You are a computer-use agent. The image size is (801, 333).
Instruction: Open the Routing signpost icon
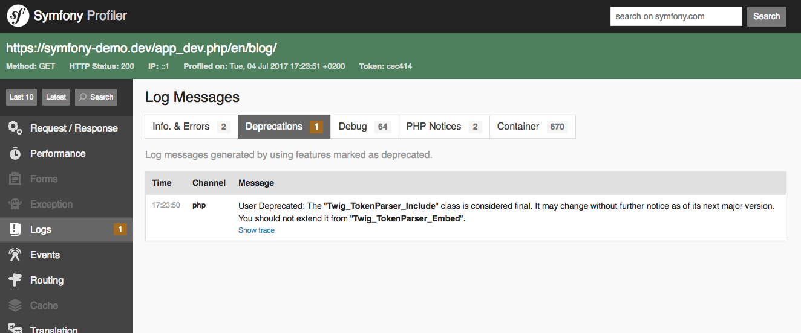click(x=15, y=280)
